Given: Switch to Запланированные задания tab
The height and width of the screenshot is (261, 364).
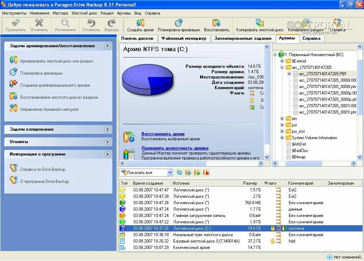Looking at the screenshot, I should [243, 38].
